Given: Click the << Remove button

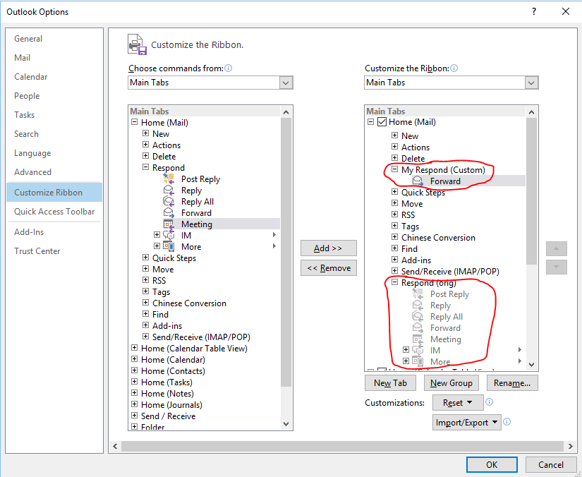Looking at the screenshot, I should [x=329, y=268].
